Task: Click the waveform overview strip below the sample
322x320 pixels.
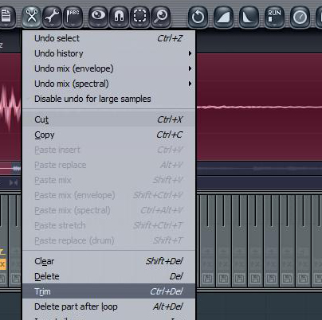Action: [x=259, y=168]
